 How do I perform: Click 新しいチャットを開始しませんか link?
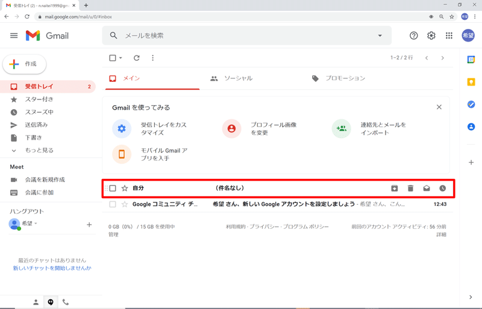tap(52, 268)
